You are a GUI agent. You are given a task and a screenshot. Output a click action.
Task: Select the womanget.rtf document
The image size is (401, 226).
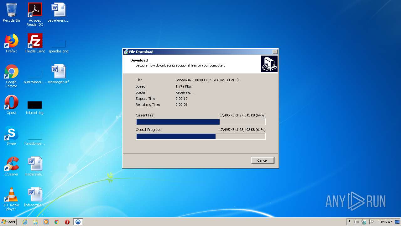pyautogui.click(x=58, y=74)
